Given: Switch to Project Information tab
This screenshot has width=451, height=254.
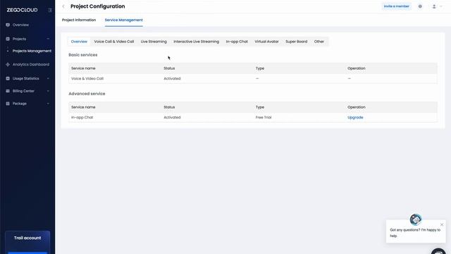Looking at the screenshot, I should (79, 20).
